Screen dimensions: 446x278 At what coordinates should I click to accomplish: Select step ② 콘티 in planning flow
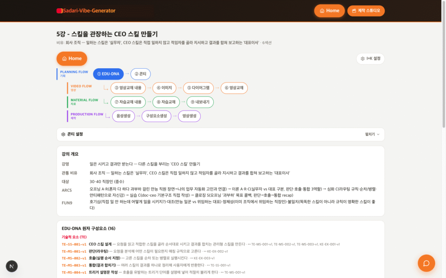pos(141,74)
